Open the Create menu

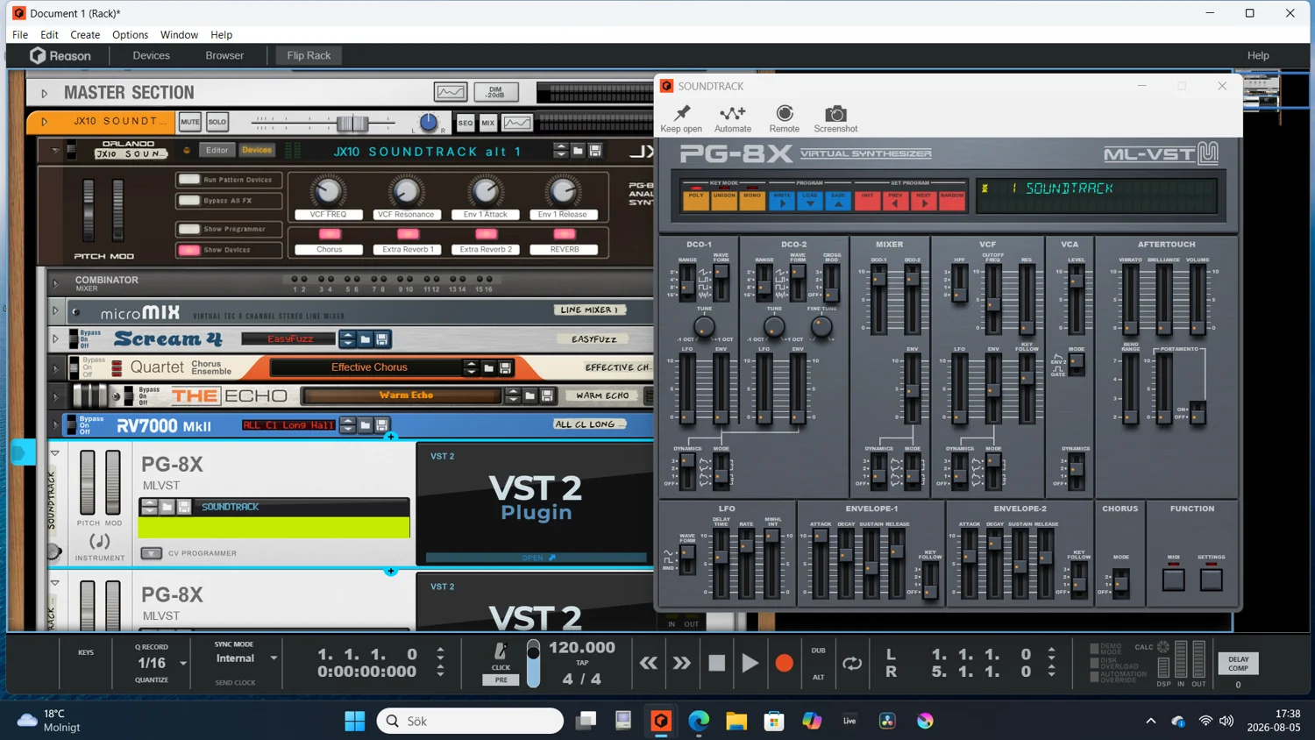click(85, 34)
